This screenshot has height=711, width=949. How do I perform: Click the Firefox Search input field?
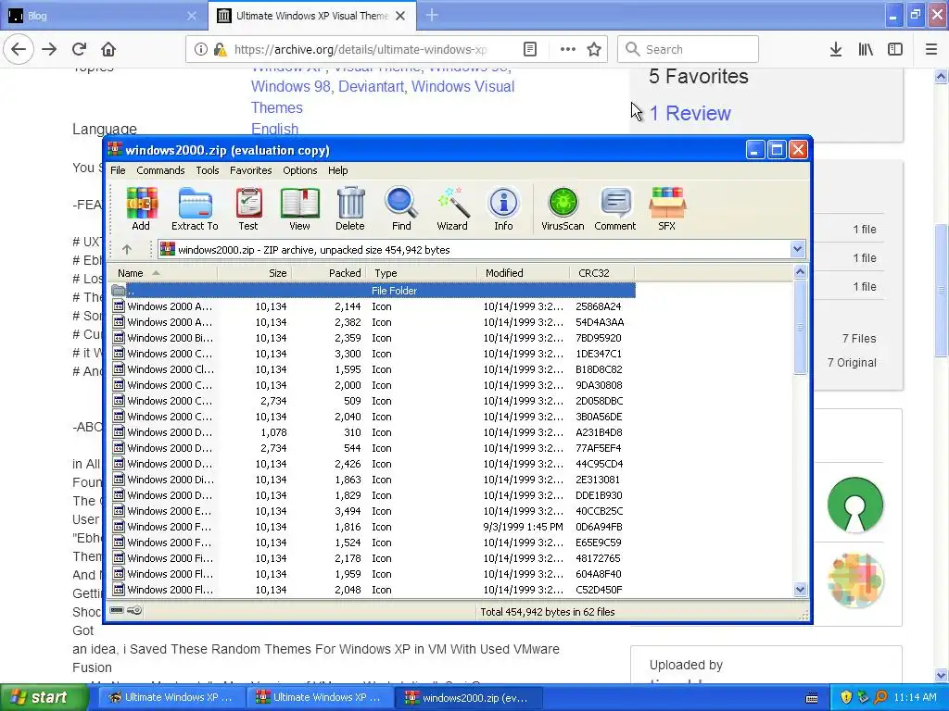point(689,50)
